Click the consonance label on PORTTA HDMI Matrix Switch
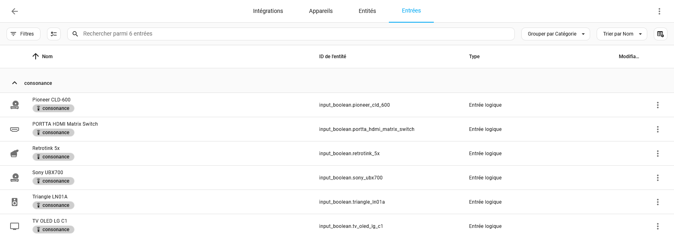The image size is (674, 238). (x=53, y=133)
